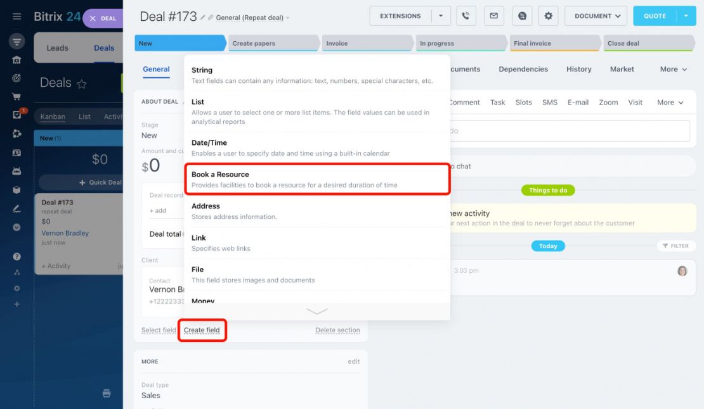Image resolution: width=704 pixels, height=409 pixels.
Task: Click the CRM funnel icon in the sidebar
Action: 16,42
